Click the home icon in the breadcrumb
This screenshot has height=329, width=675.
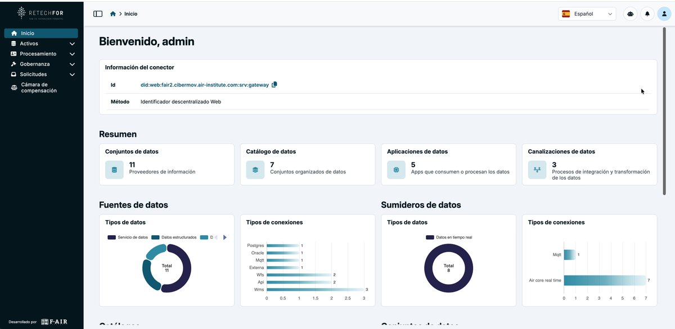point(113,13)
